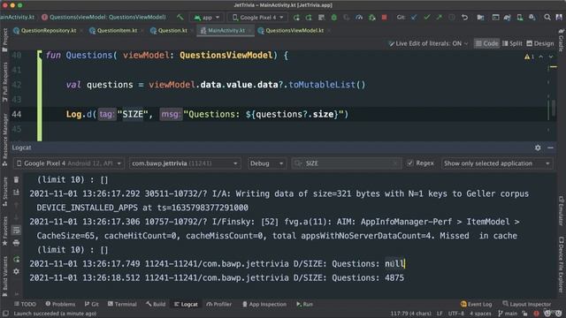The image size is (566, 318).
Task: Open the Git tool window button
Action: tap(92, 304)
